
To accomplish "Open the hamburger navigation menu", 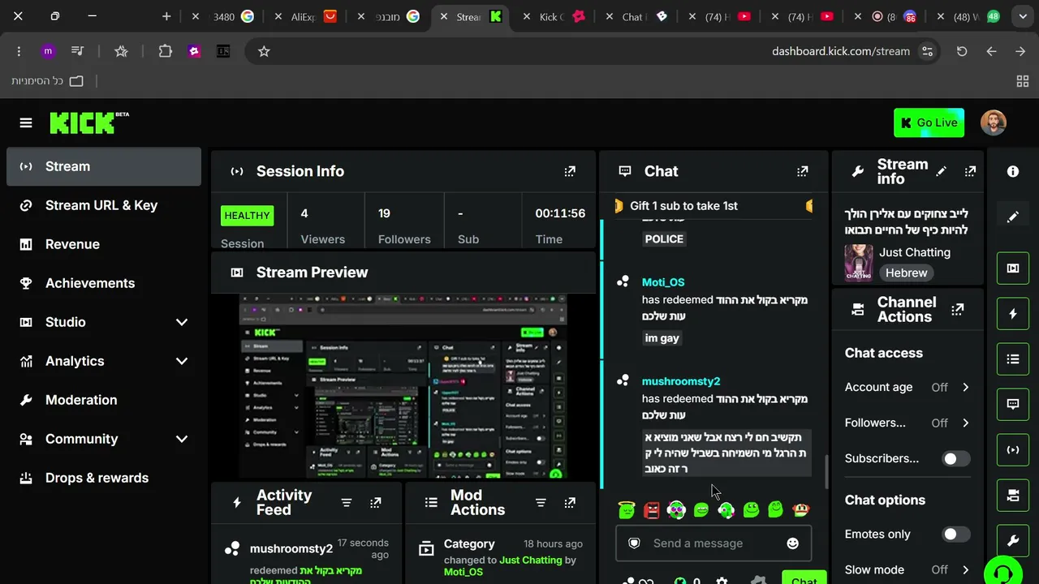I will 26,122.
